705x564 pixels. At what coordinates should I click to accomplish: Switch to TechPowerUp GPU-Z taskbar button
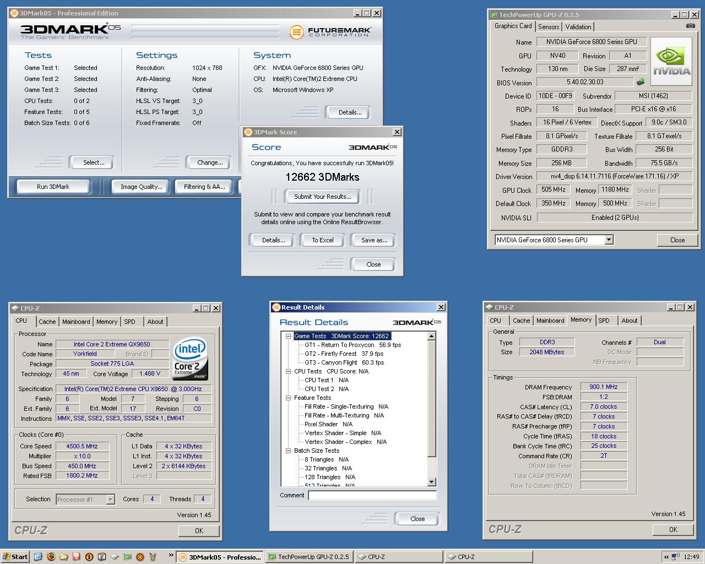(x=310, y=557)
